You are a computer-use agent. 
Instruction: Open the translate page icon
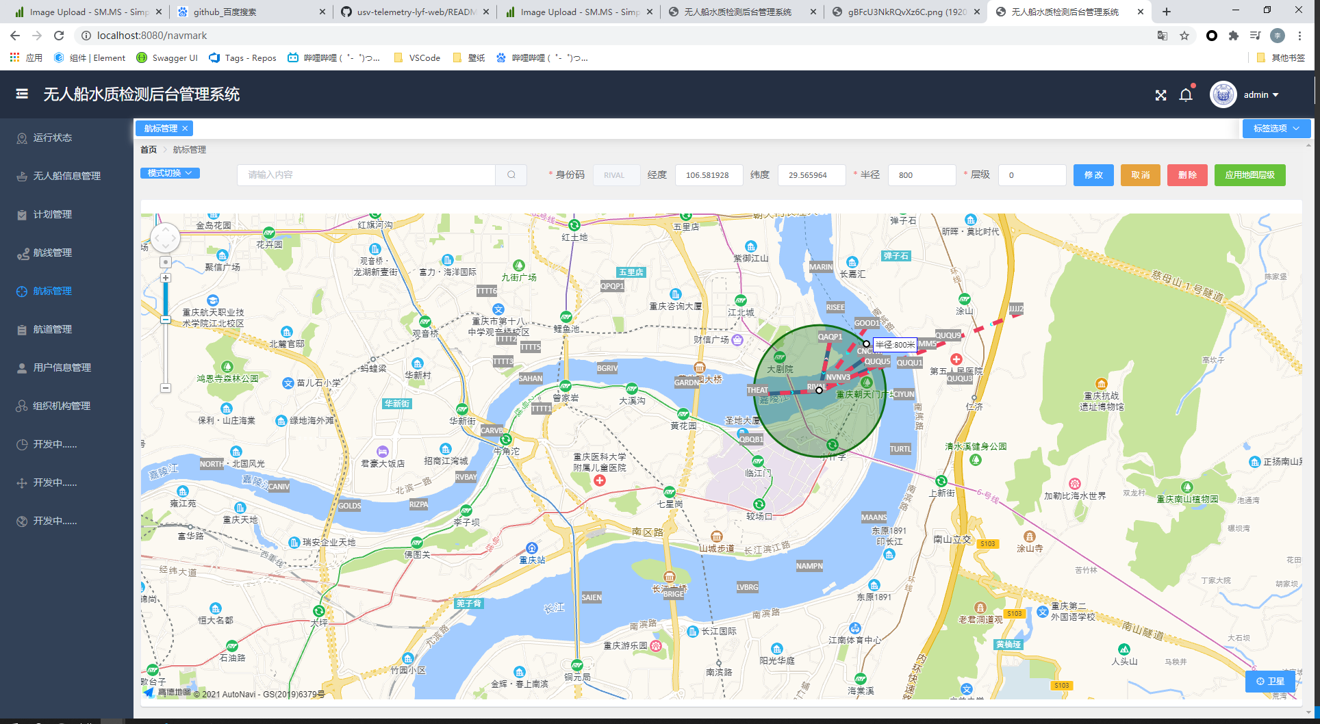coord(1163,36)
